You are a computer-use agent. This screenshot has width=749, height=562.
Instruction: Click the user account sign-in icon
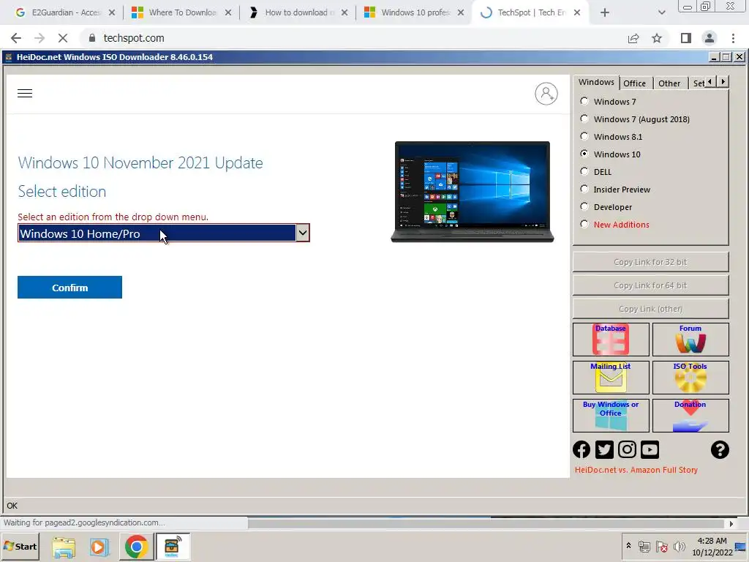[546, 94]
